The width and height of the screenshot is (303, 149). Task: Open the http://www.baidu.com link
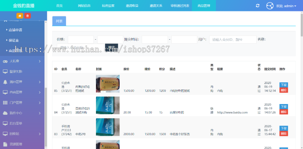[x=232, y=112]
